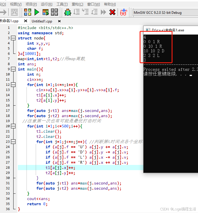Click the green Run triangle icon
This screenshot has height=213, width=198.
[x=37, y=12]
